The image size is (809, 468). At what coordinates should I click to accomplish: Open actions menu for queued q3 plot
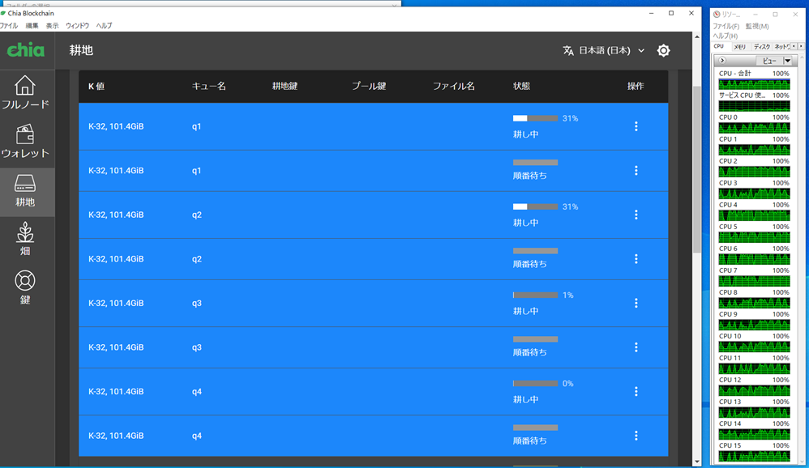pyautogui.click(x=636, y=347)
